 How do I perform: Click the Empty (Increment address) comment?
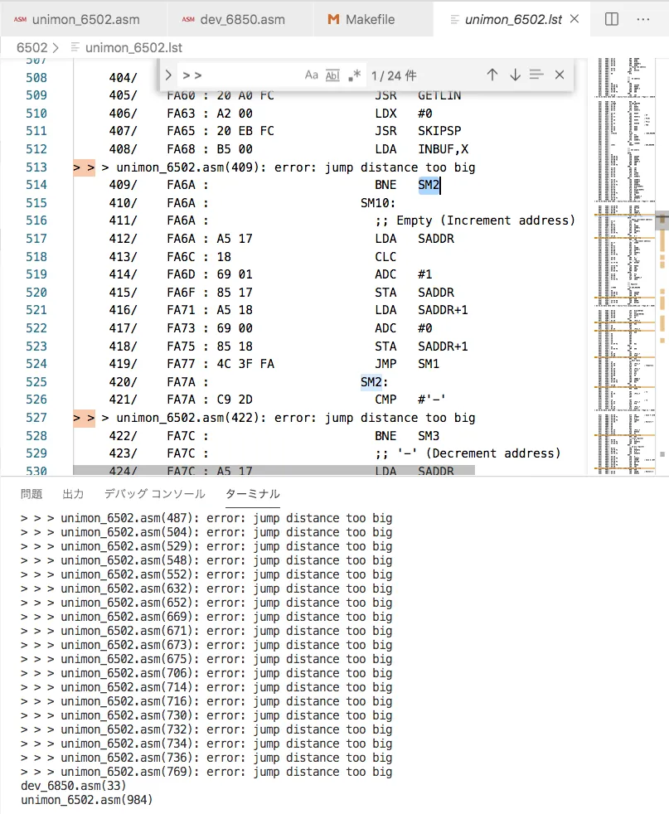pos(475,220)
